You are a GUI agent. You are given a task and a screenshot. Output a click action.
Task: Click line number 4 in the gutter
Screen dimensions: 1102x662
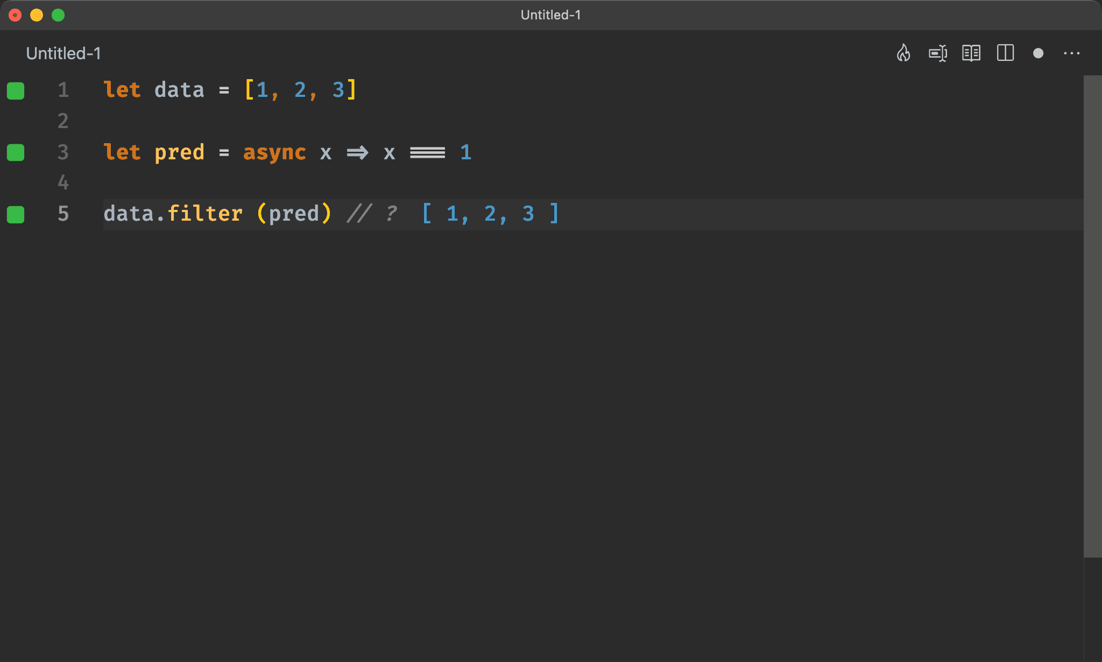click(x=63, y=183)
